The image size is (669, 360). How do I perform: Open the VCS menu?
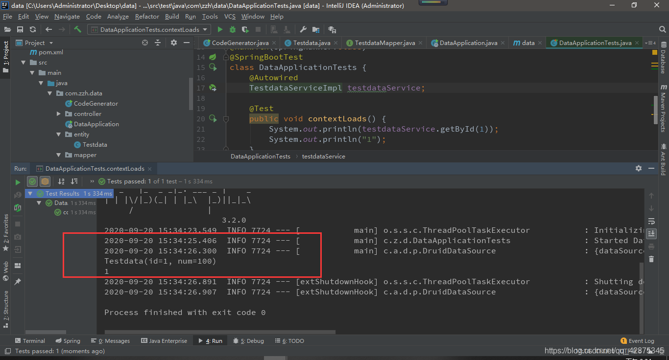230,16
